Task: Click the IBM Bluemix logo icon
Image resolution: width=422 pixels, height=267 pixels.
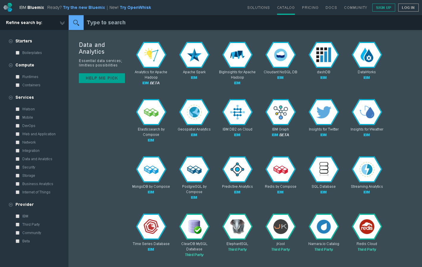Action: coord(8,7)
